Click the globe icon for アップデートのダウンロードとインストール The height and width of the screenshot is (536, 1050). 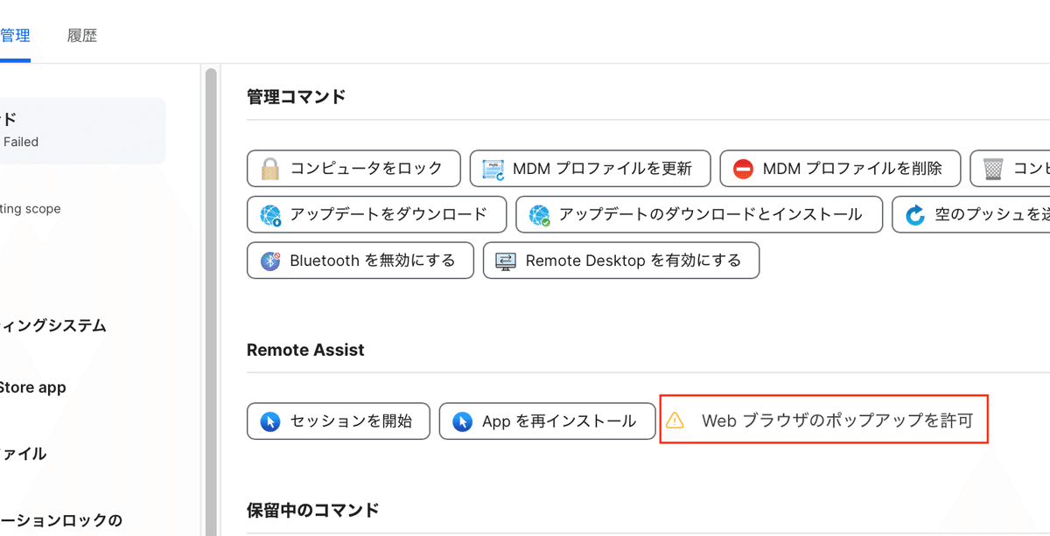[x=539, y=214]
